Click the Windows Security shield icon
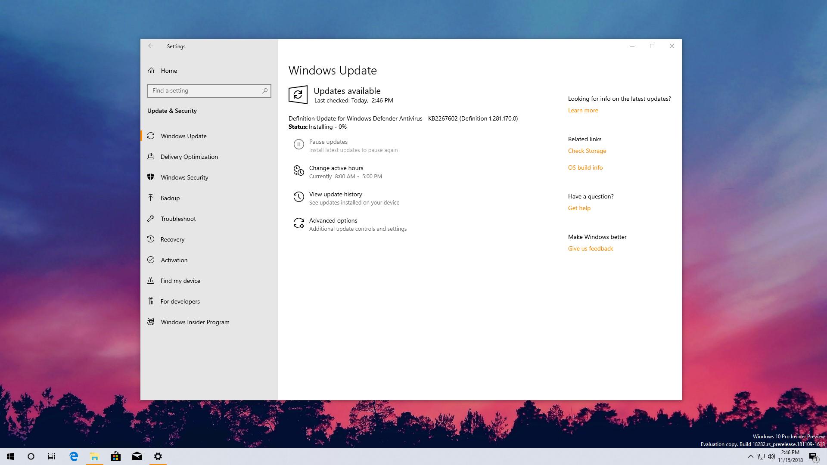Image resolution: width=827 pixels, height=465 pixels. coord(150,177)
